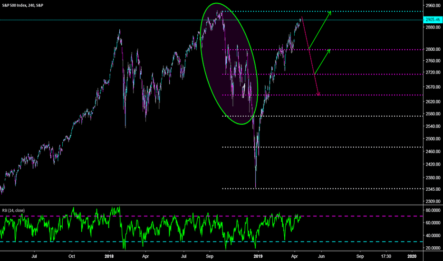Click the Jul label before Oct on time axis
The image size is (443, 261).
(x=34, y=256)
